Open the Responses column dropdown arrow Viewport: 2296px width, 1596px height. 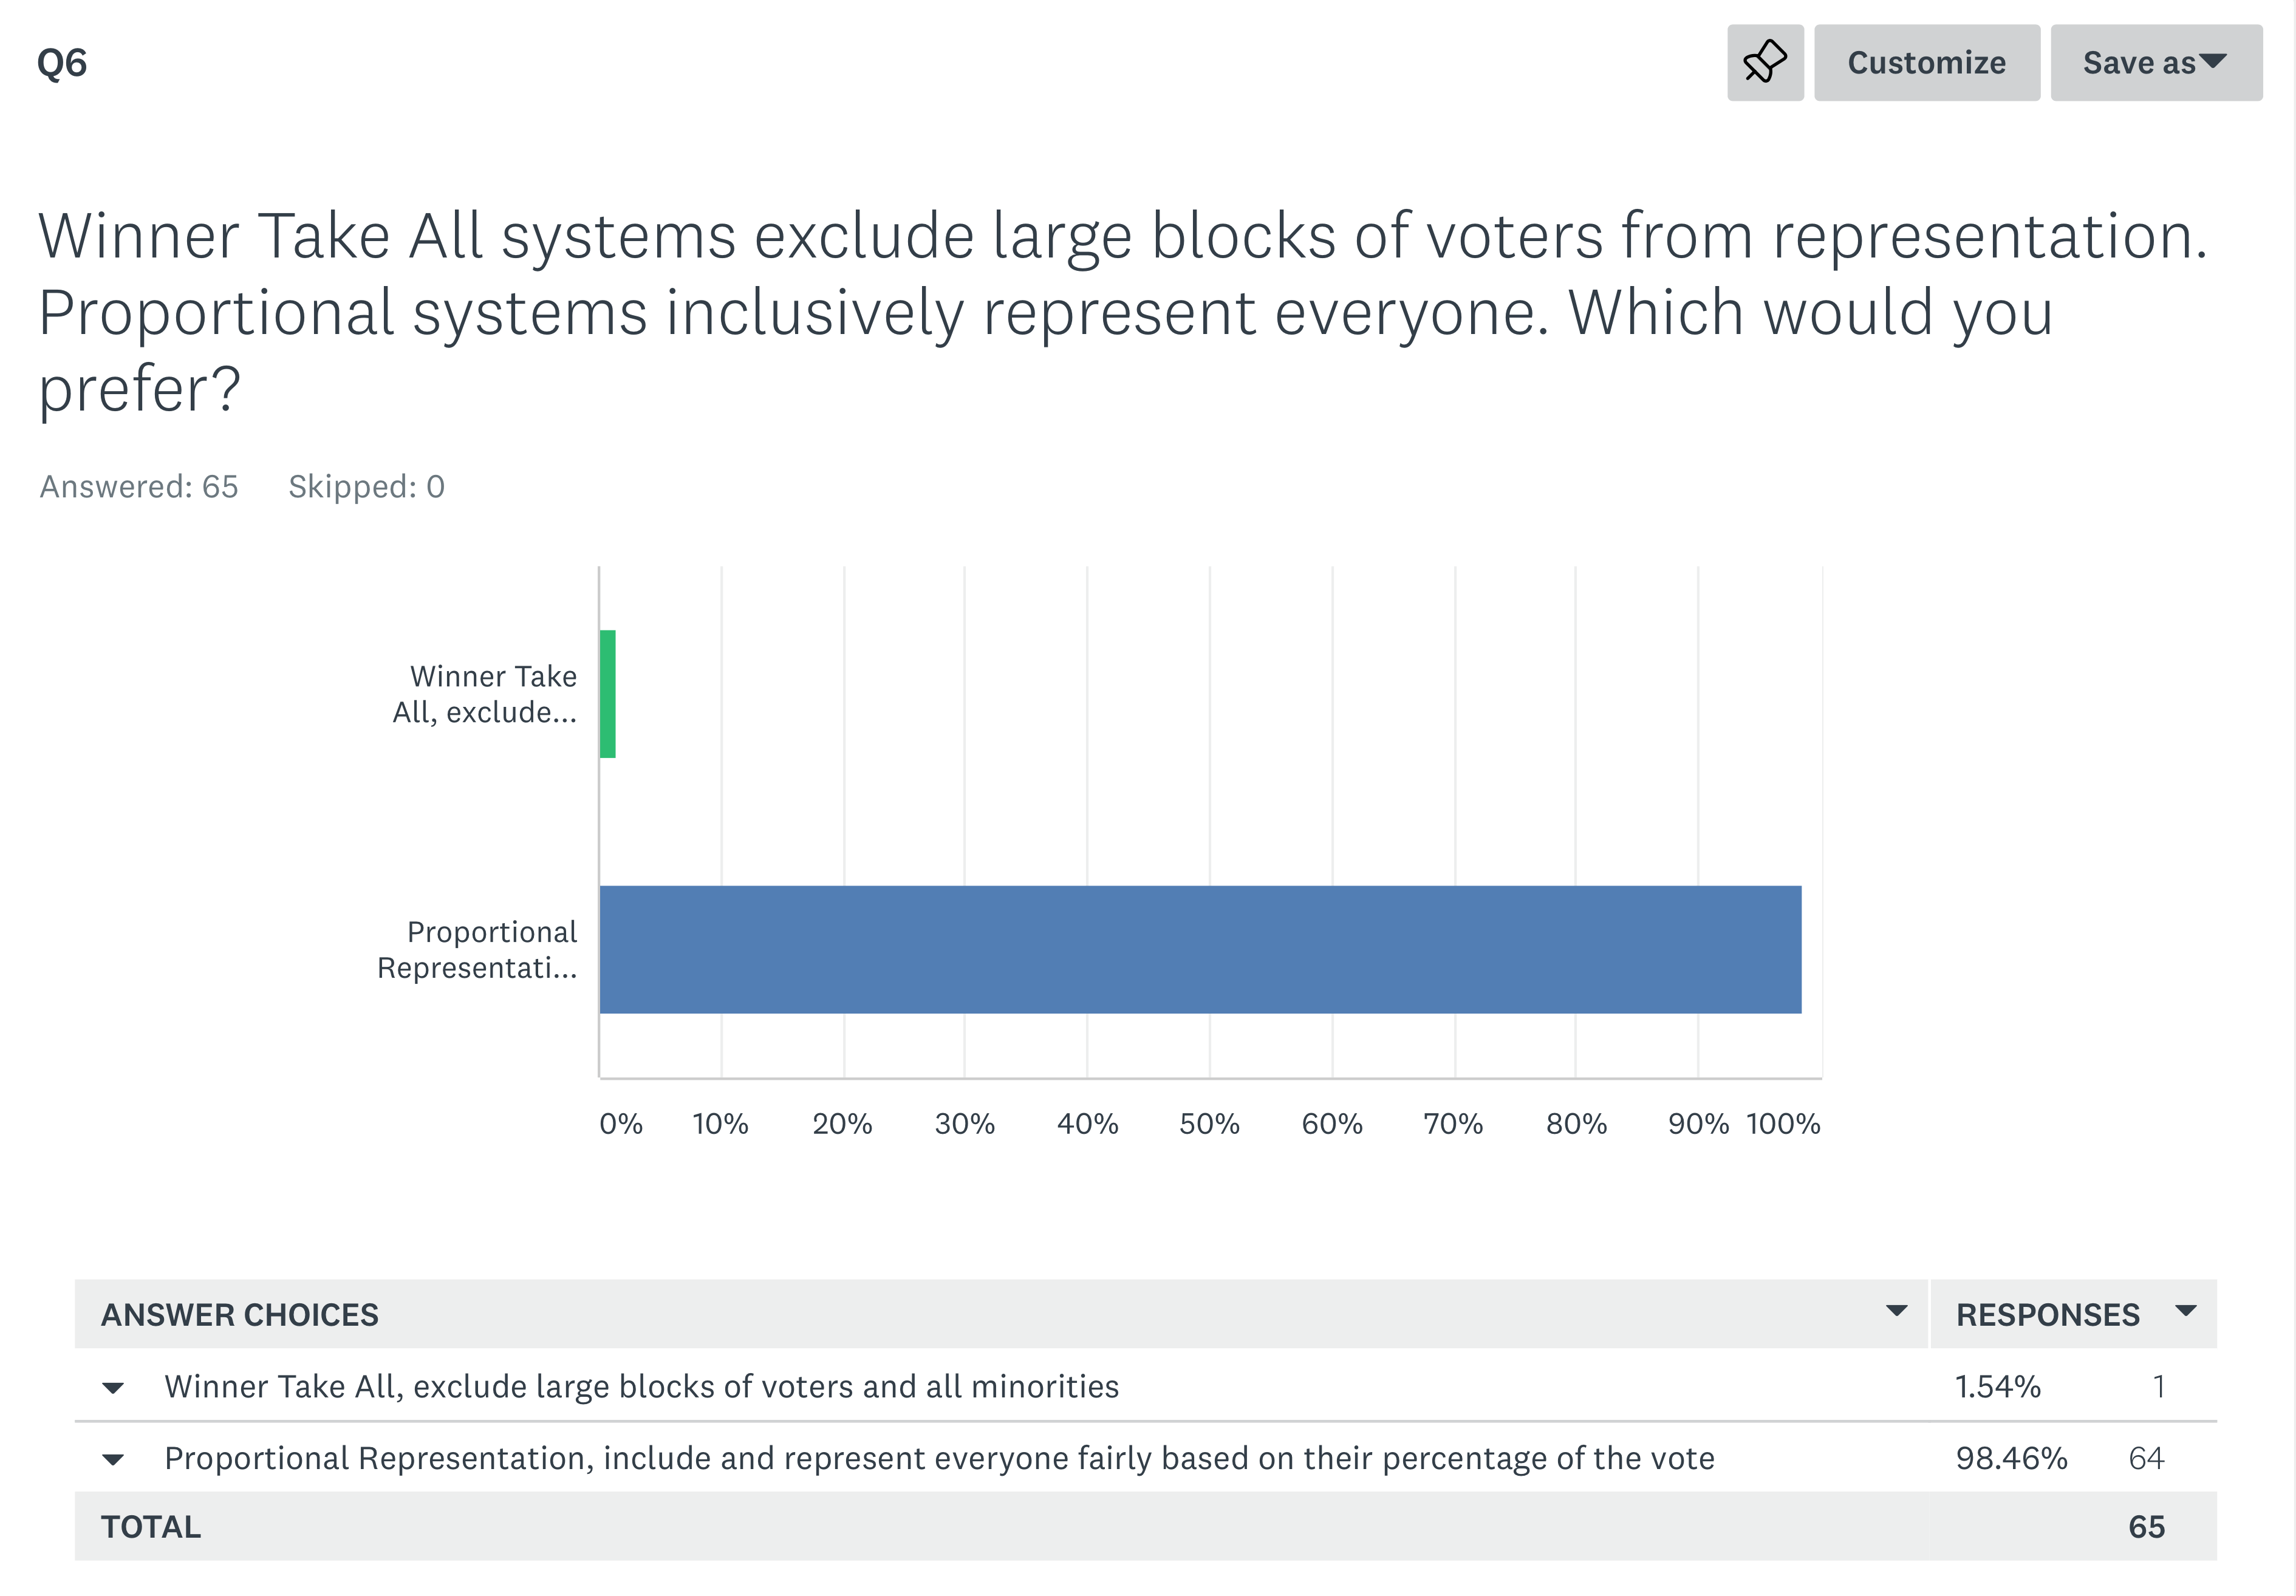(2186, 1311)
